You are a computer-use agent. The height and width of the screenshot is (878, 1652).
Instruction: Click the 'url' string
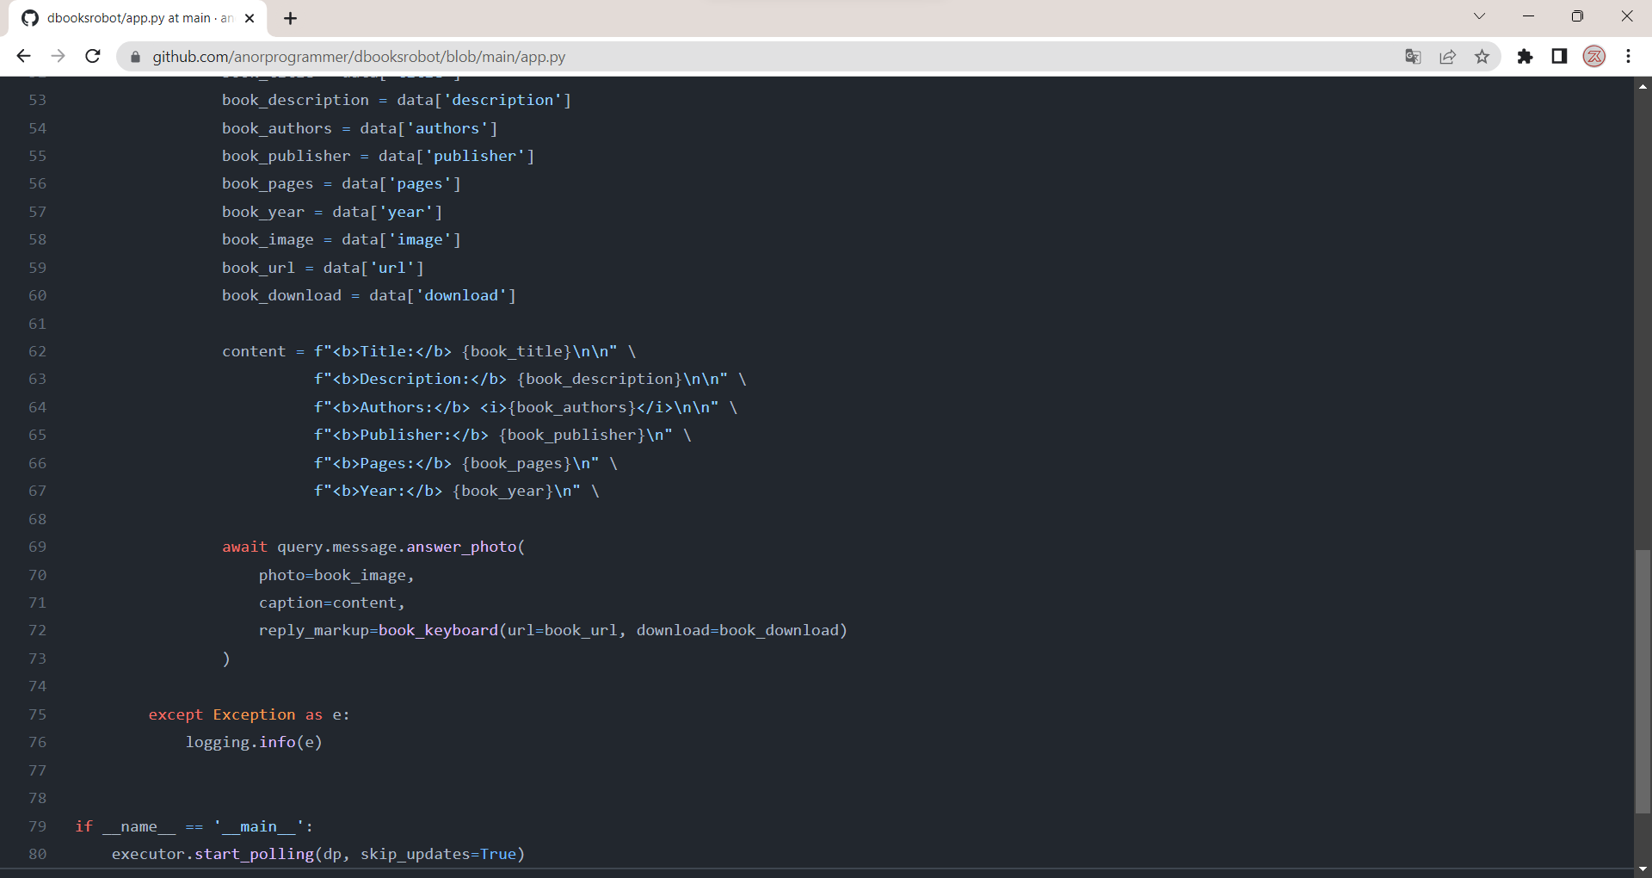(x=392, y=268)
